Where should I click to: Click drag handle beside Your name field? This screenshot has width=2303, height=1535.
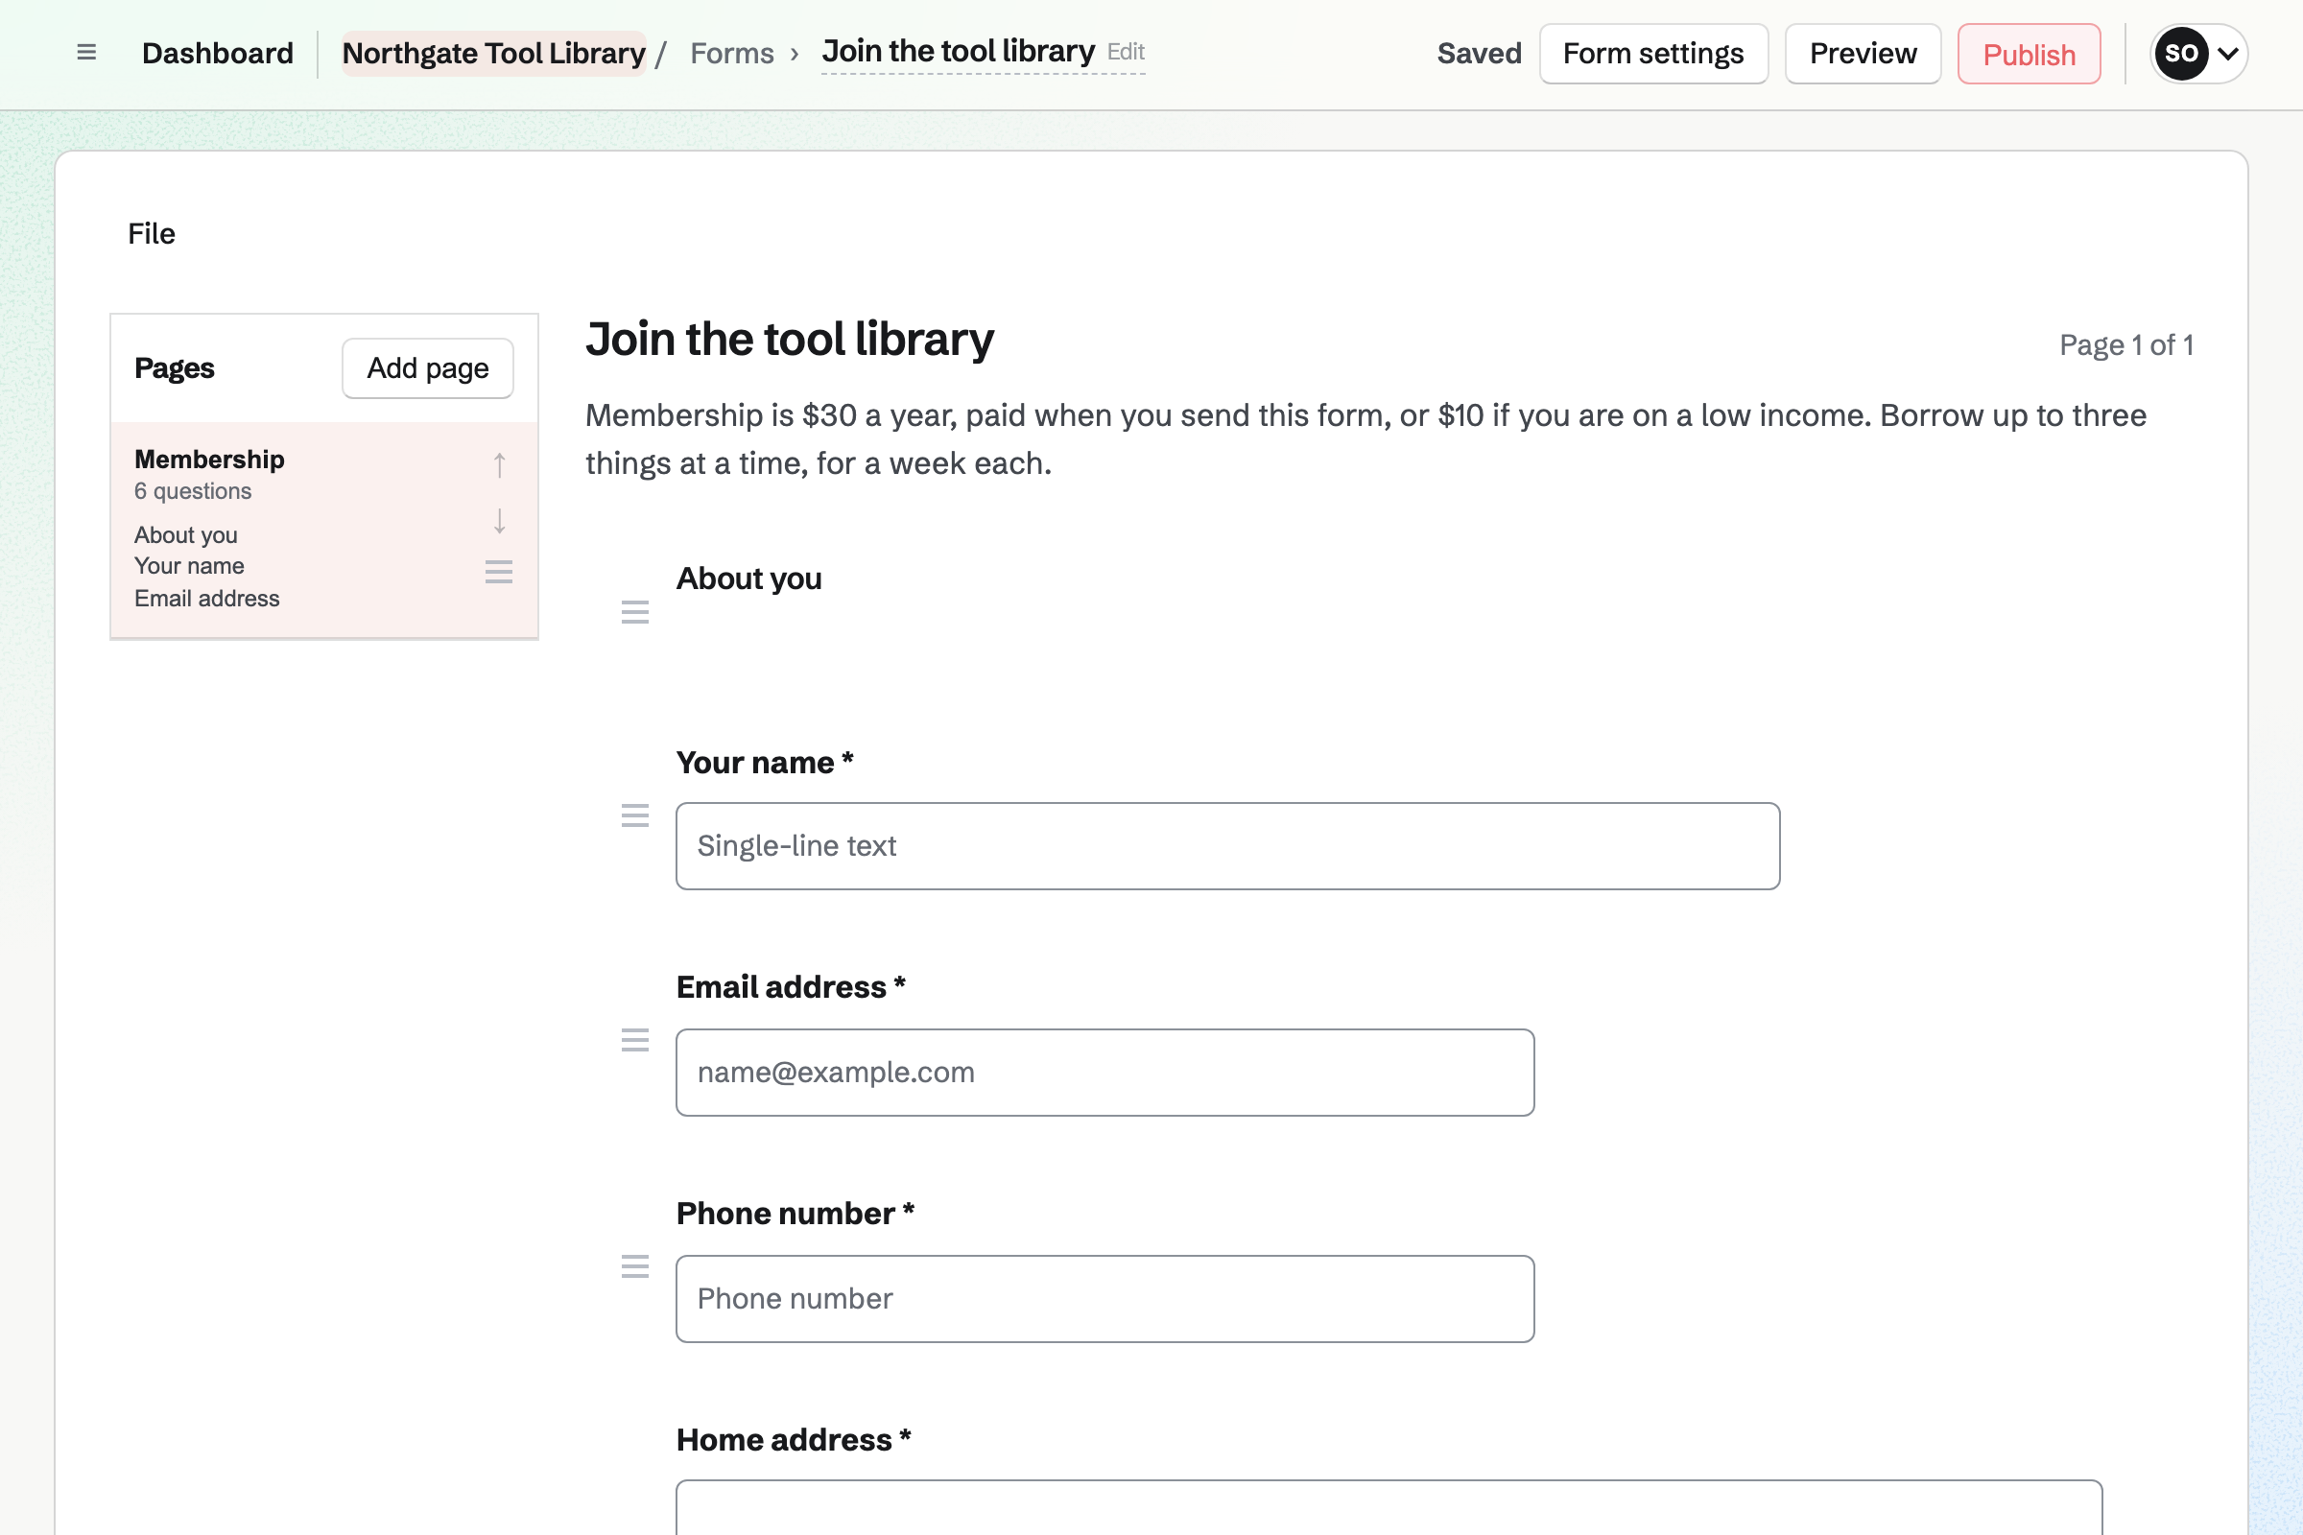635,815
